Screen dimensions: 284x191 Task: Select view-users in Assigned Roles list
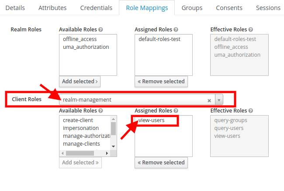151,120
